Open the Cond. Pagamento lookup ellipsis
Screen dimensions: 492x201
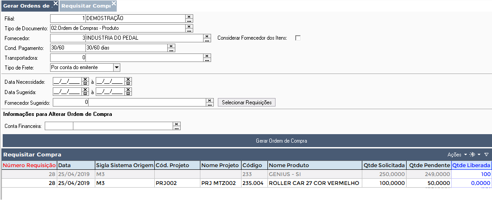[171, 50]
